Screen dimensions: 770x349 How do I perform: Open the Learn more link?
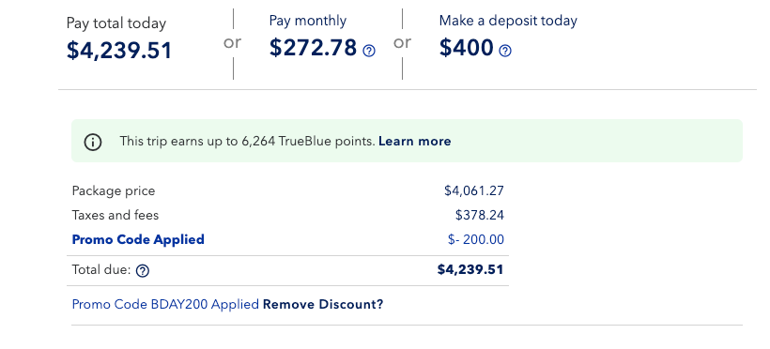coord(414,142)
